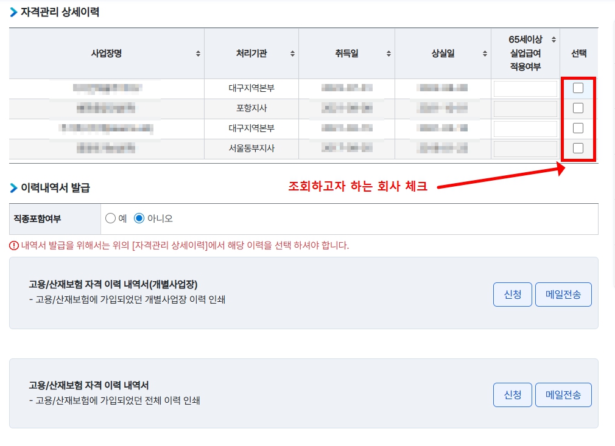This screenshot has height=446, width=615.
Task: Sort the 사업장명 column using its sort arrow
Action: coord(198,54)
